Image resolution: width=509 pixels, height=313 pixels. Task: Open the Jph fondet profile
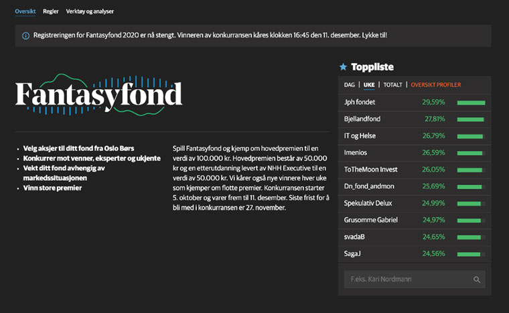click(x=360, y=102)
